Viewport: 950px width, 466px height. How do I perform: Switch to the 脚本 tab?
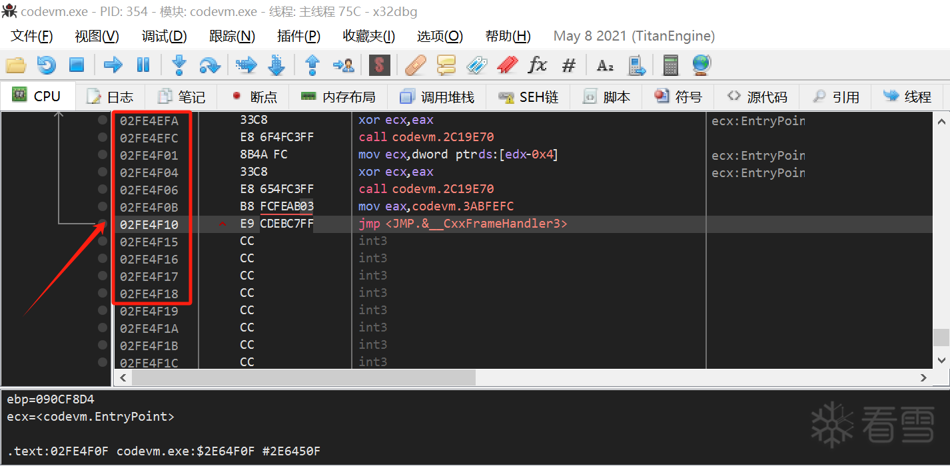tap(606, 97)
